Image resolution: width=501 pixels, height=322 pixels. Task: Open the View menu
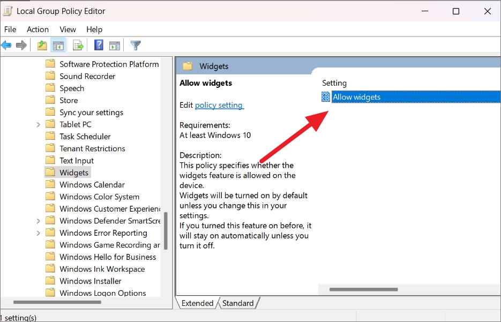[68, 29]
